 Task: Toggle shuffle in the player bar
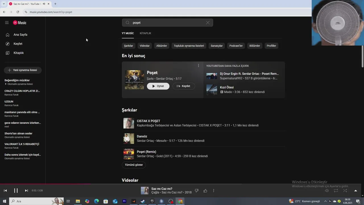tap(345, 190)
